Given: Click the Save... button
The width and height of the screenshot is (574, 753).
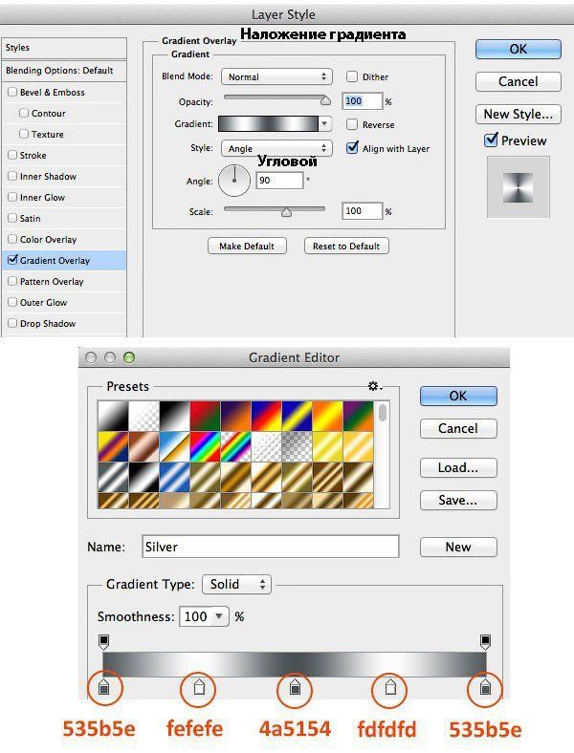Looking at the screenshot, I should (458, 501).
